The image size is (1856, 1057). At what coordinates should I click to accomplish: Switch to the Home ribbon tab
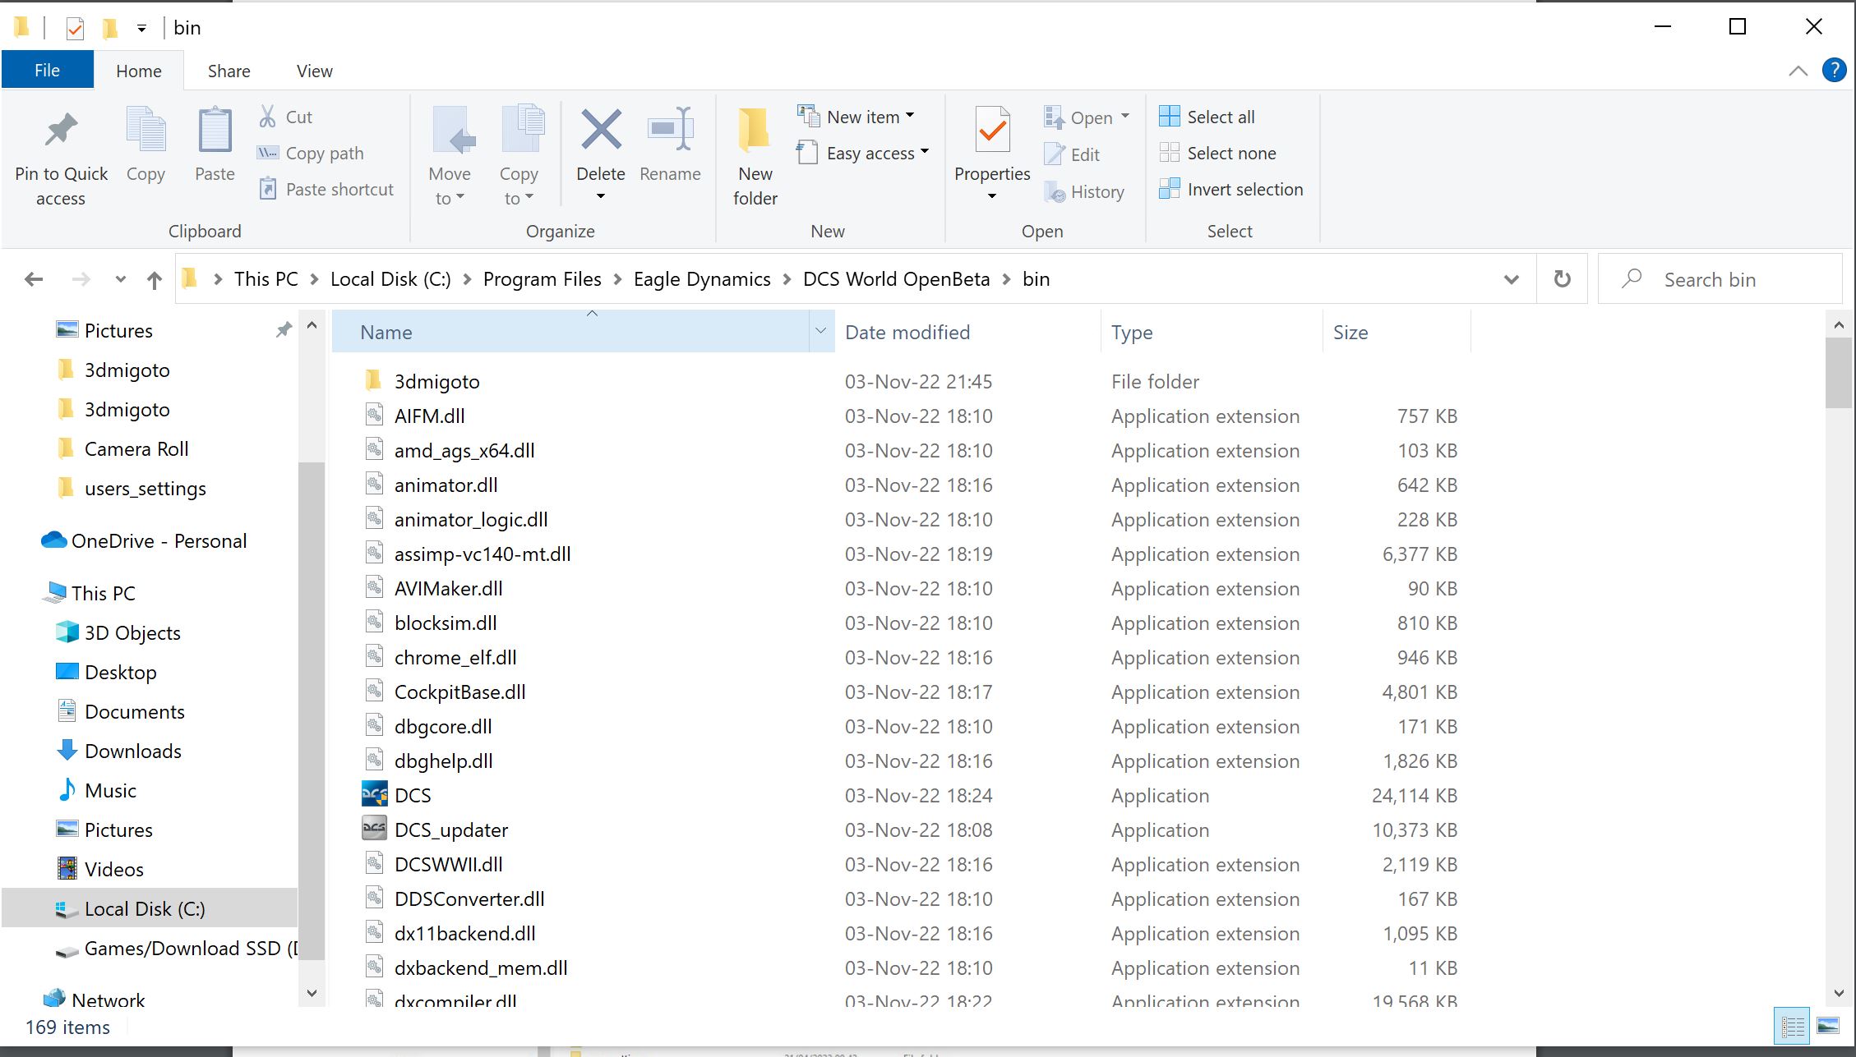[x=138, y=71]
